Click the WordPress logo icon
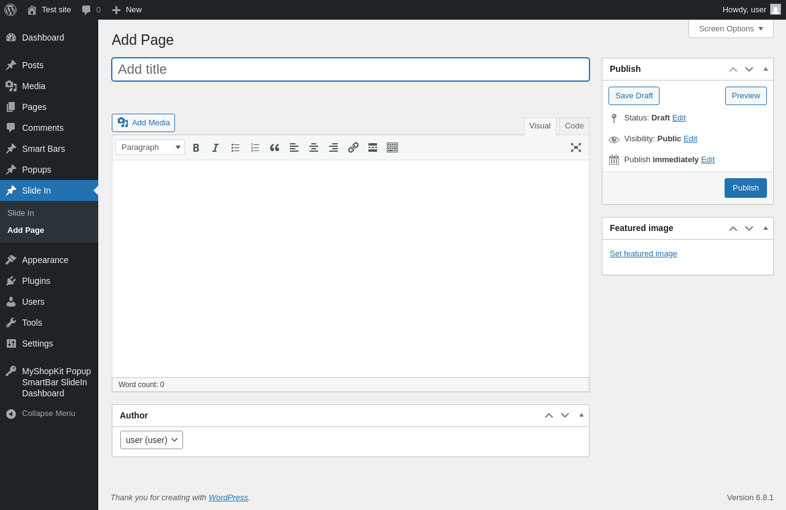The image size is (786, 510). click(10, 10)
